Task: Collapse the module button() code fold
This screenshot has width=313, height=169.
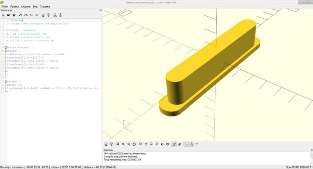Action: point(6,48)
